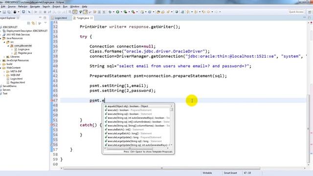Toggle the highlighted Block Selection toolbar button

[75, 12]
